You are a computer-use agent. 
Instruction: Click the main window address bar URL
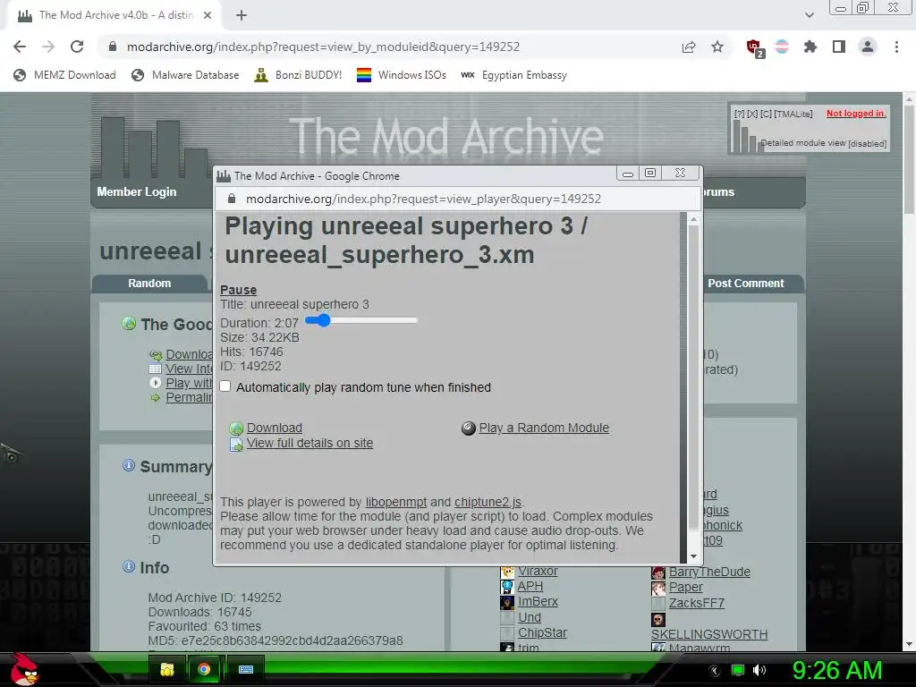click(x=323, y=47)
